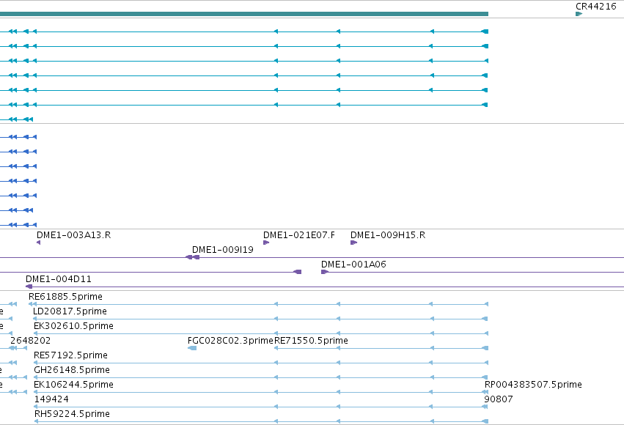This screenshot has width=624, height=425.
Task: Click the EK106244.5prime label
Action: tap(73, 385)
